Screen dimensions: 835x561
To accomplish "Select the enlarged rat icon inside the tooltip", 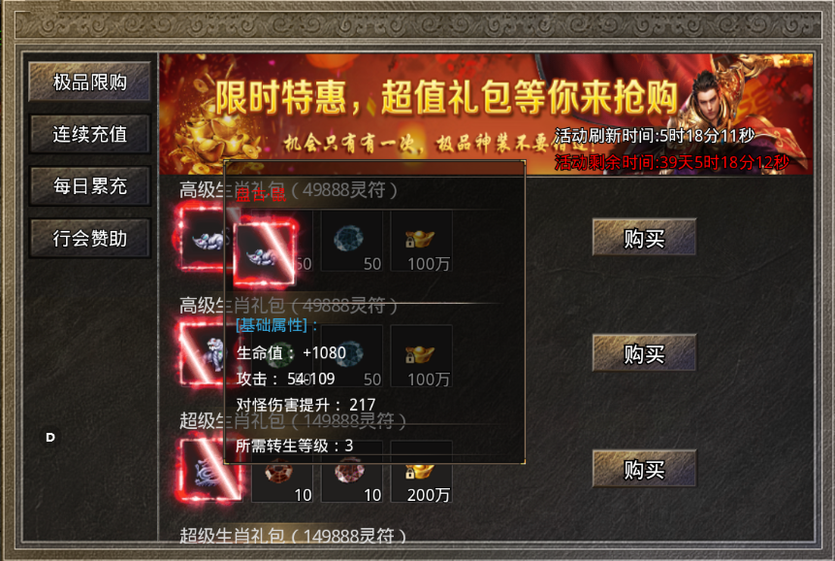I will coord(265,252).
